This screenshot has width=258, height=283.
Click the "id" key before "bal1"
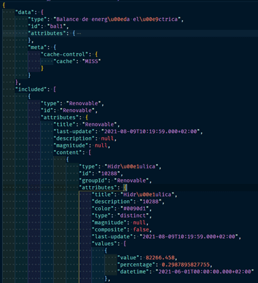pos(34,26)
